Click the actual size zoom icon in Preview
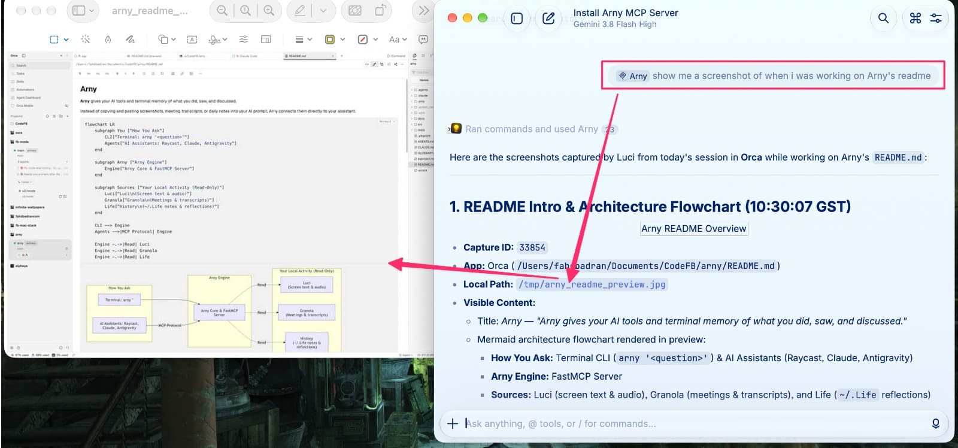Image resolution: width=958 pixels, height=448 pixels. [x=245, y=11]
